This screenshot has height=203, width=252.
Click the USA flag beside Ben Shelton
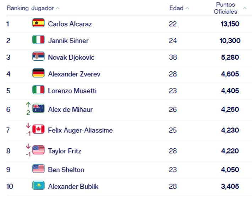38,169
